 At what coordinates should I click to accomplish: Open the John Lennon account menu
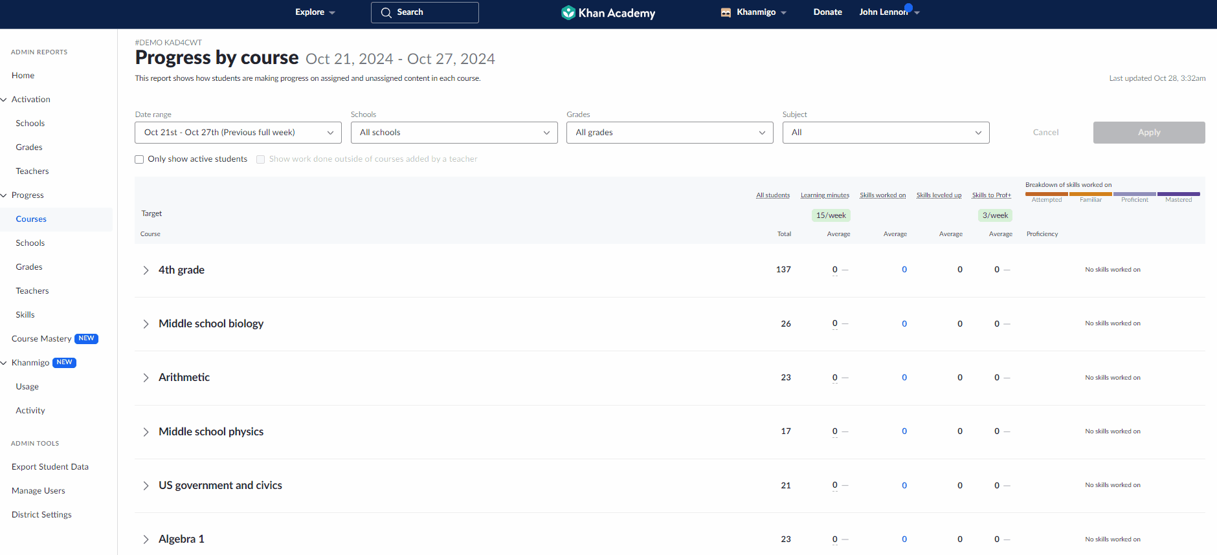[x=889, y=12]
